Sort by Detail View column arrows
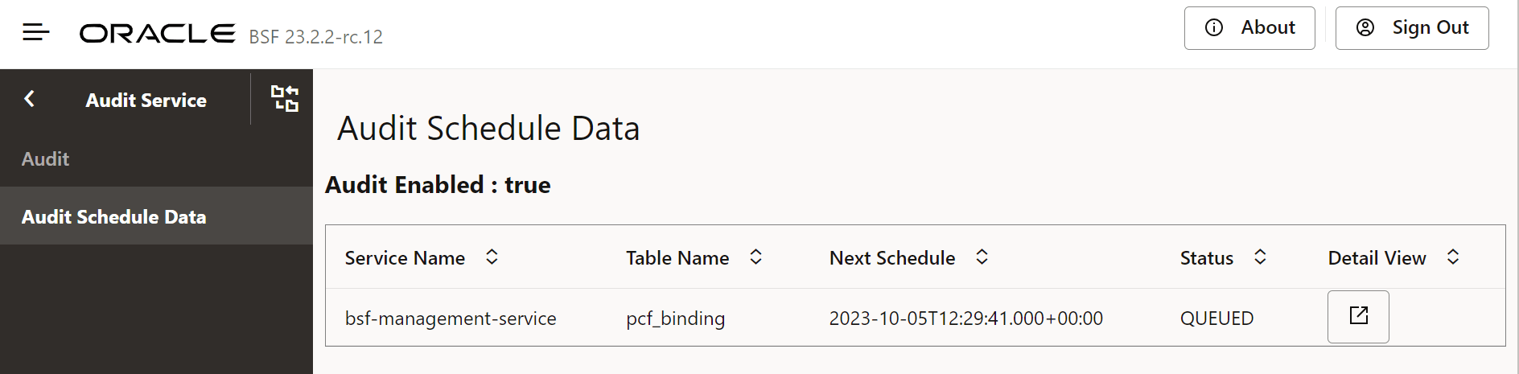Image resolution: width=1519 pixels, height=374 pixels. [1453, 257]
